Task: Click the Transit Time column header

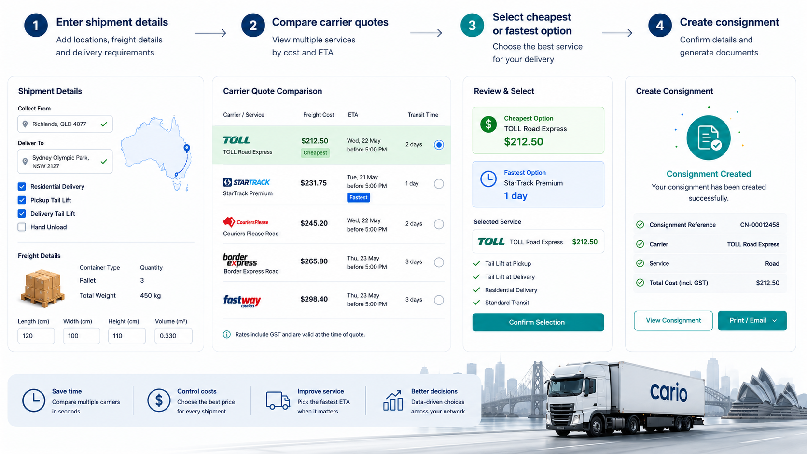Action: [423, 115]
